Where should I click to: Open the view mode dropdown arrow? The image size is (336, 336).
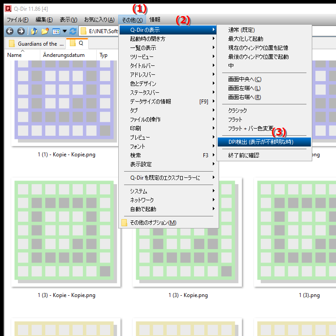pyautogui.click(x=65, y=31)
